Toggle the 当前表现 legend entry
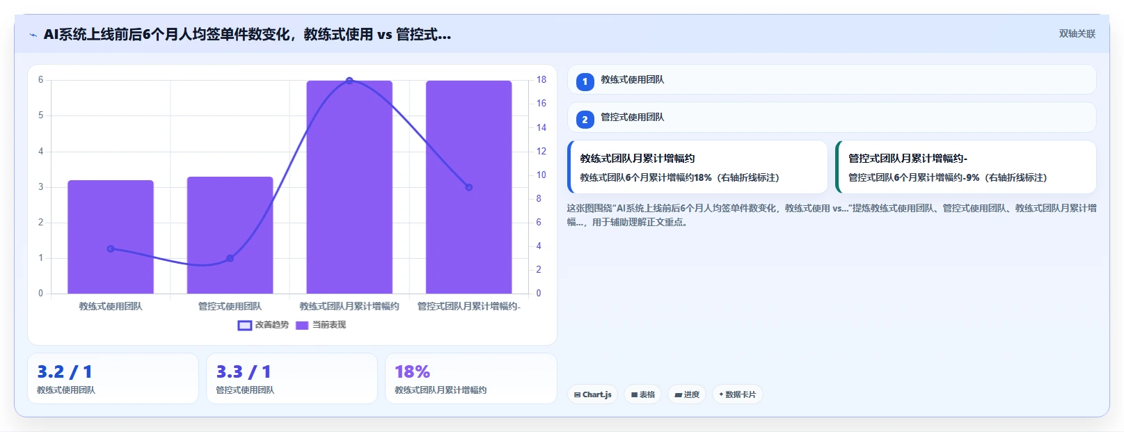 321,325
